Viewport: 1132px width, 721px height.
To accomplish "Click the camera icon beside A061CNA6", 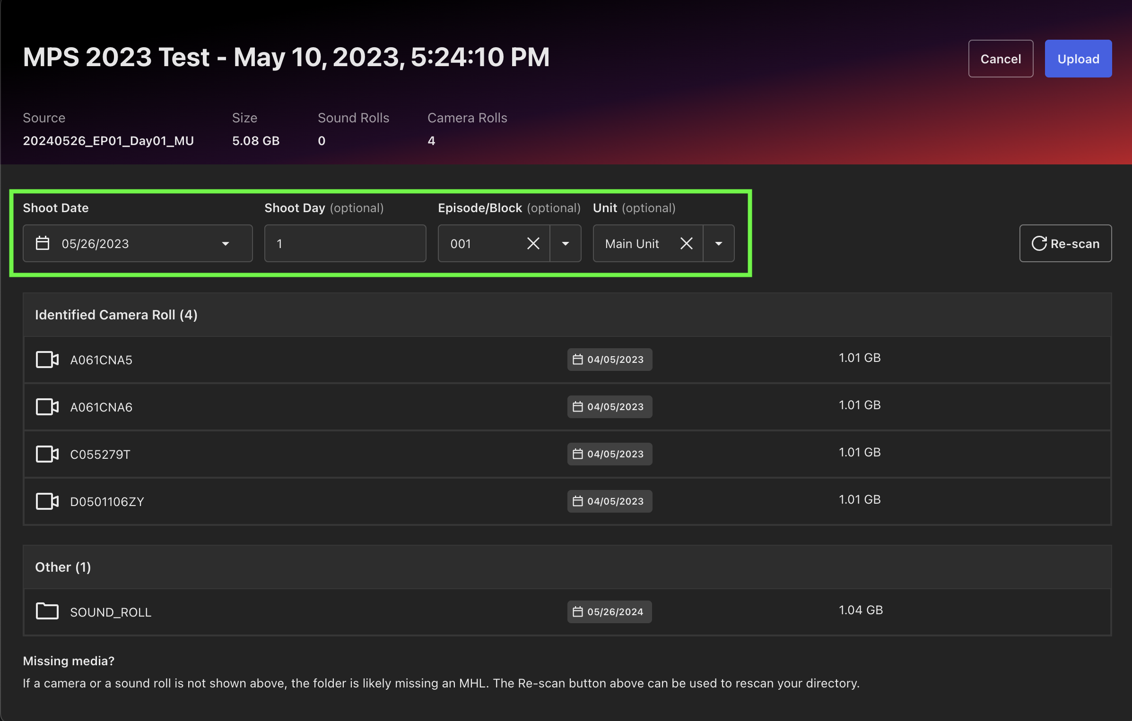I will click(47, 407).
